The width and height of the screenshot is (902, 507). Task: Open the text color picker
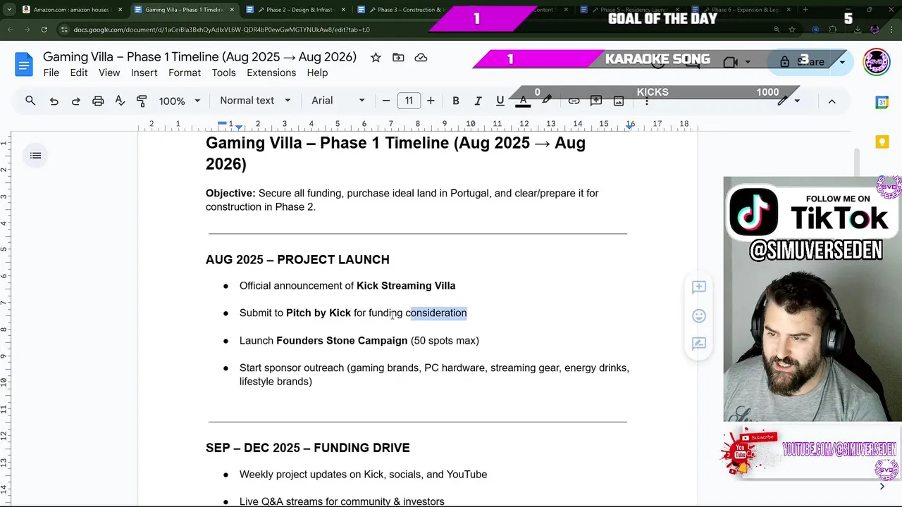523,101
